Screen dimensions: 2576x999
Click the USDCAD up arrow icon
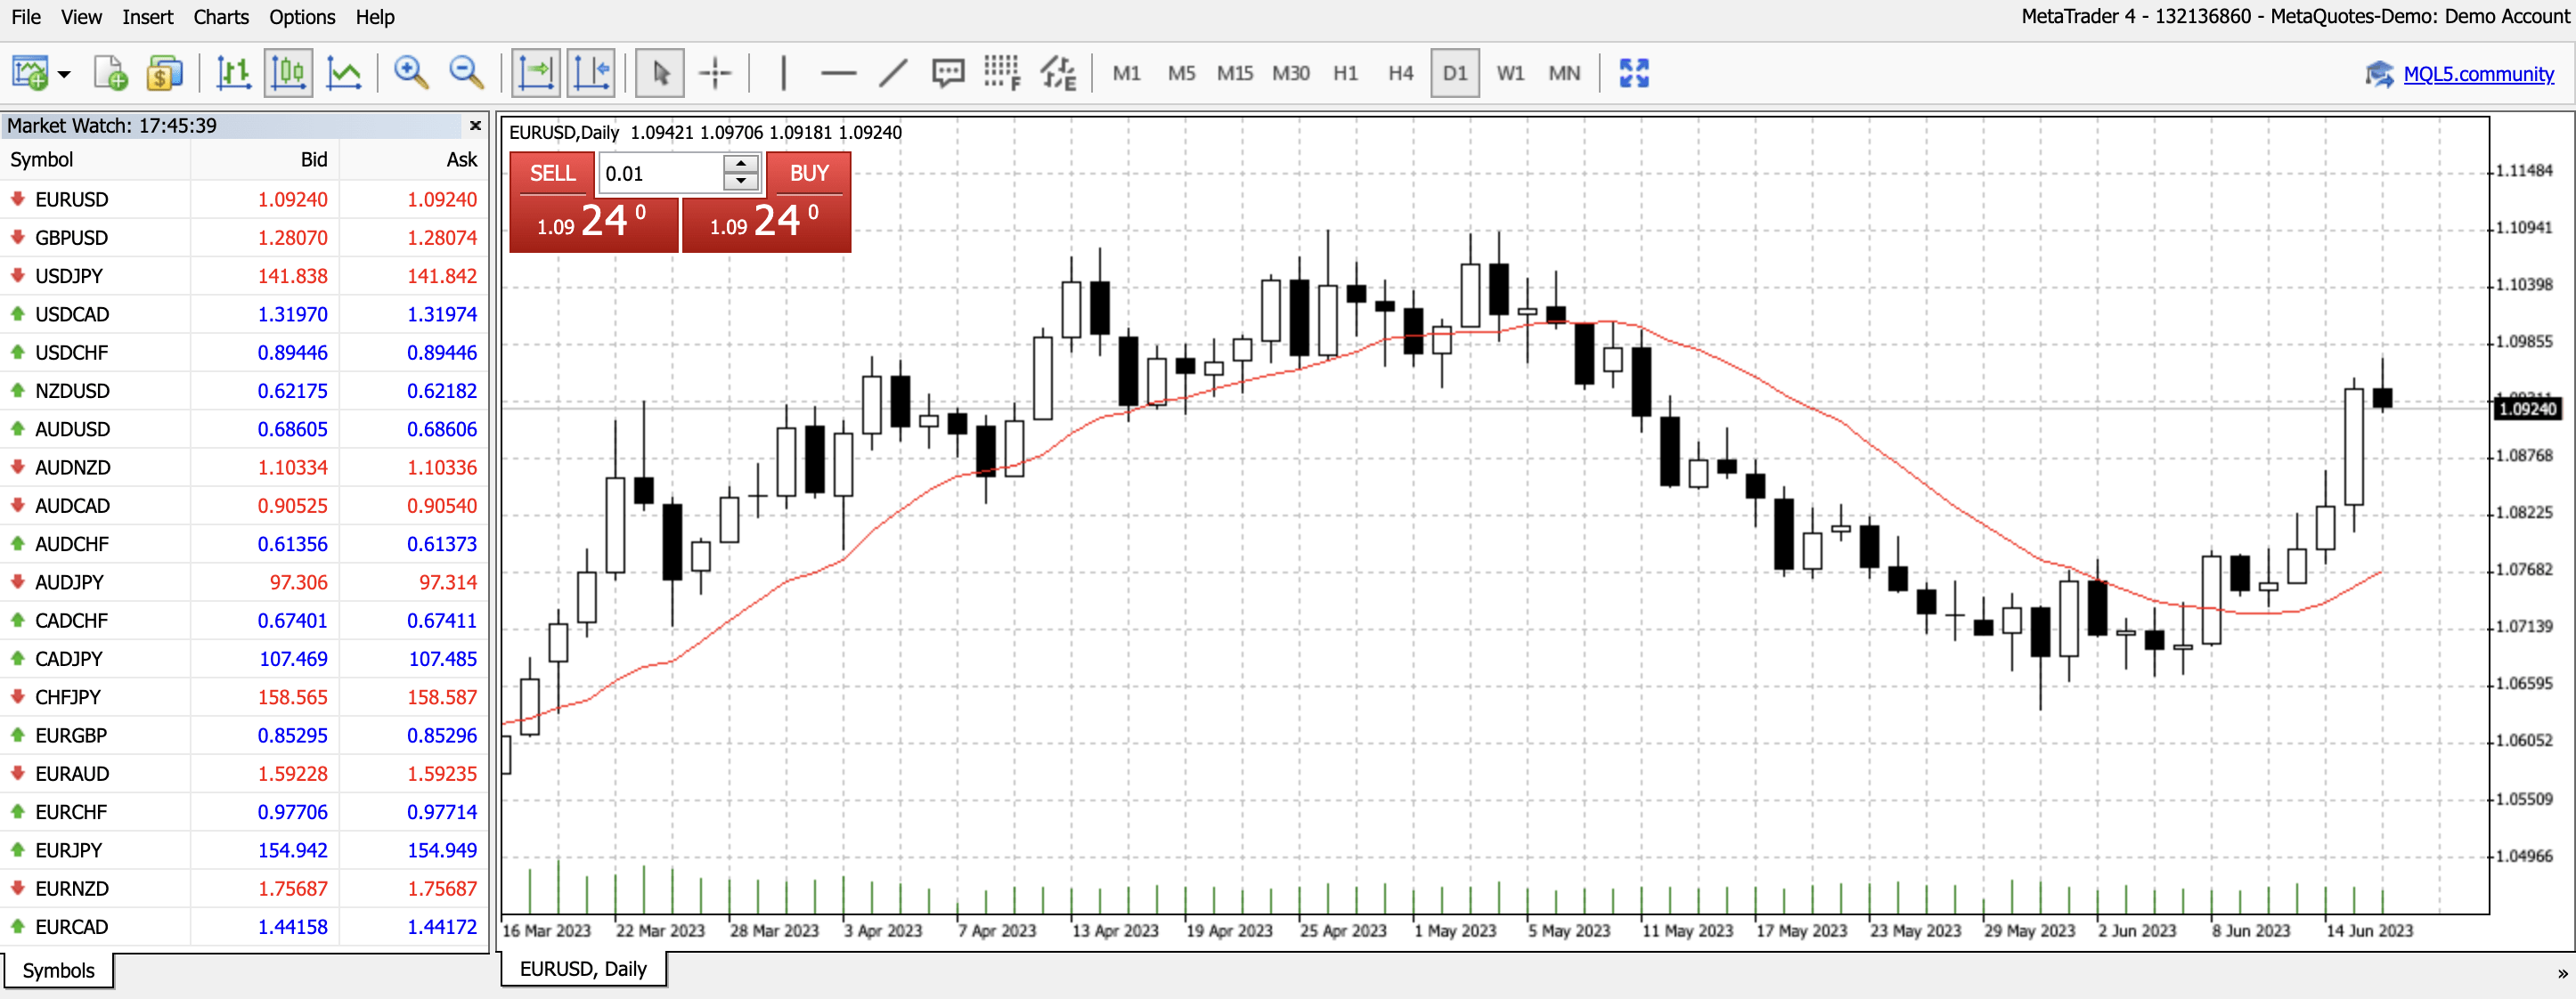[17, 314]
